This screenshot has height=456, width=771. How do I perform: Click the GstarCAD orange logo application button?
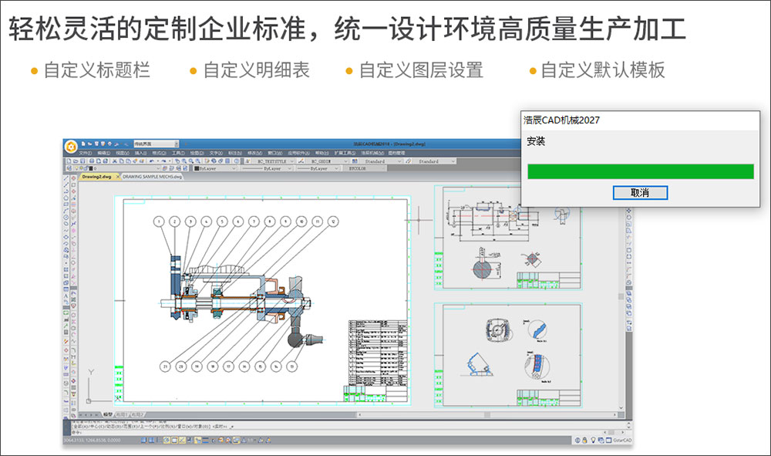click(x=71, y=146)
